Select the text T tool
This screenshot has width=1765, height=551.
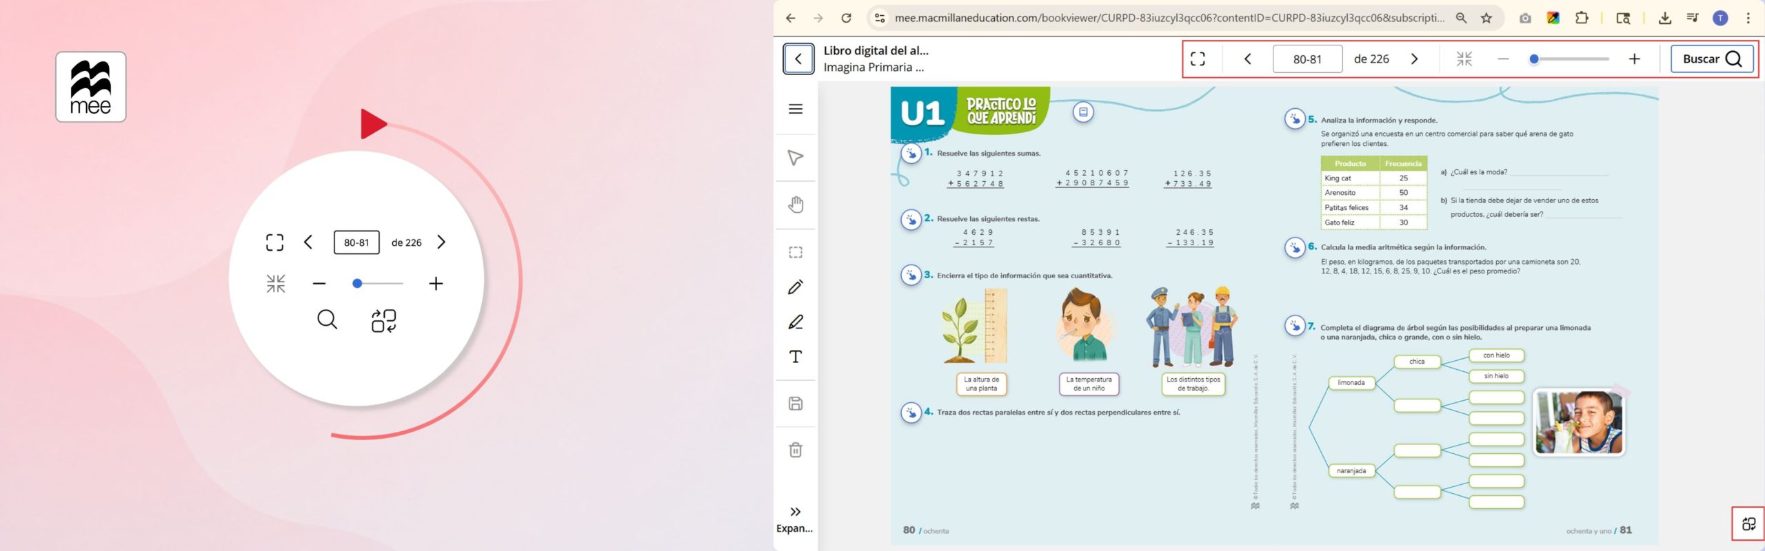(796, 357)
